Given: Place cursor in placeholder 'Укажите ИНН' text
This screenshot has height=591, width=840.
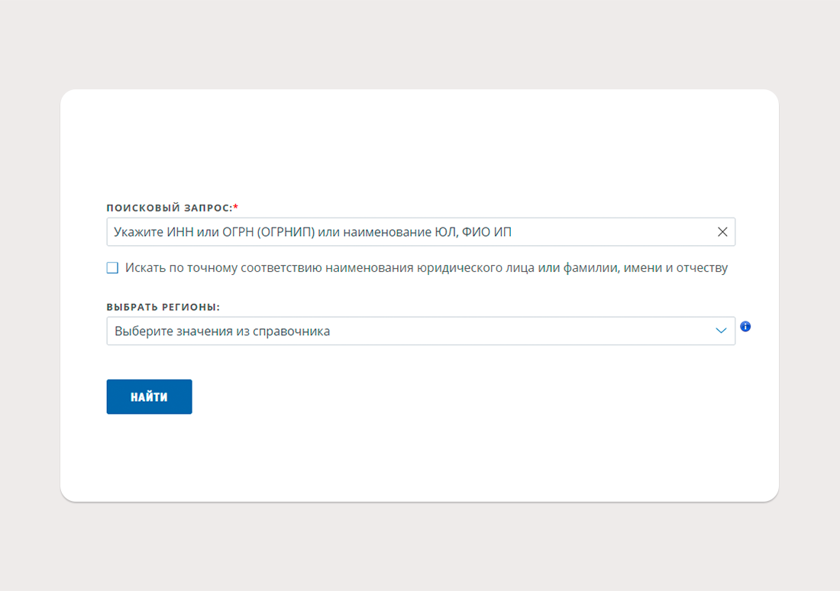Looking at the screenshot, I should [312, 232].
